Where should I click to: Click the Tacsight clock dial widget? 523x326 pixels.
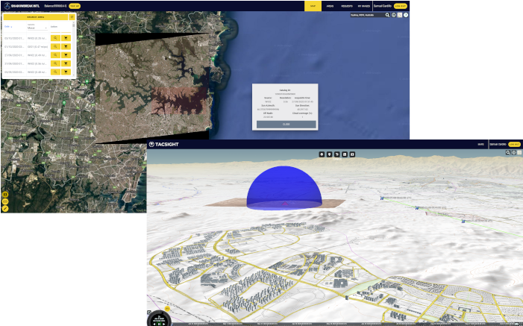[x=159, y=317]
